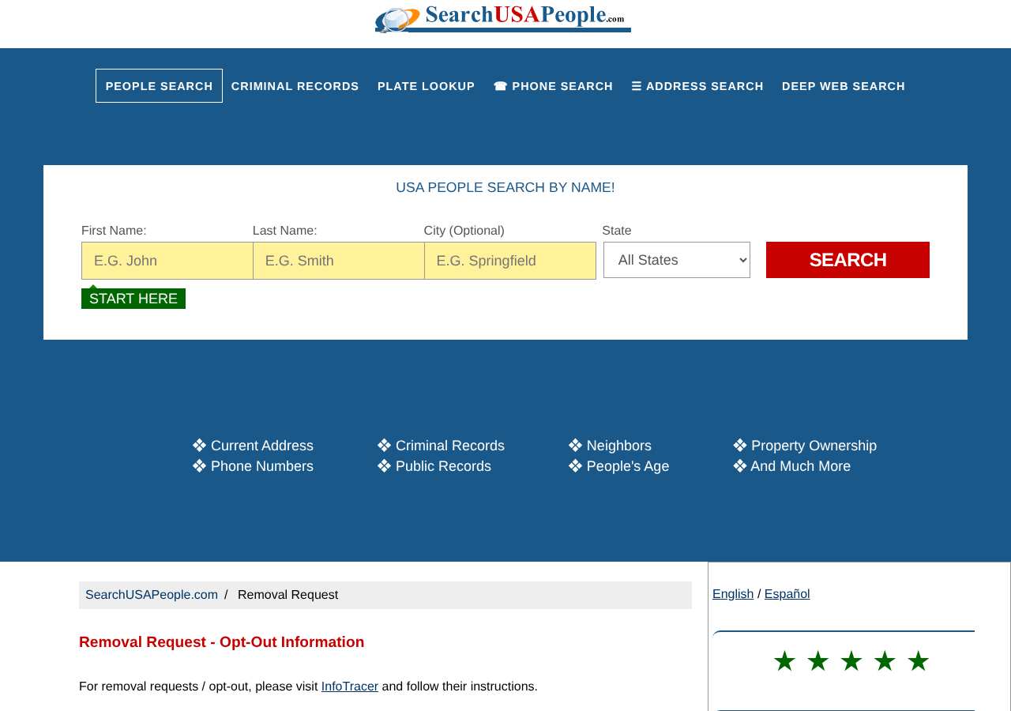Click the Removal Request - Opt-Out Information heading
Image resolution: width=1011 pixels, height=711 pixels.
click(222, 642)
